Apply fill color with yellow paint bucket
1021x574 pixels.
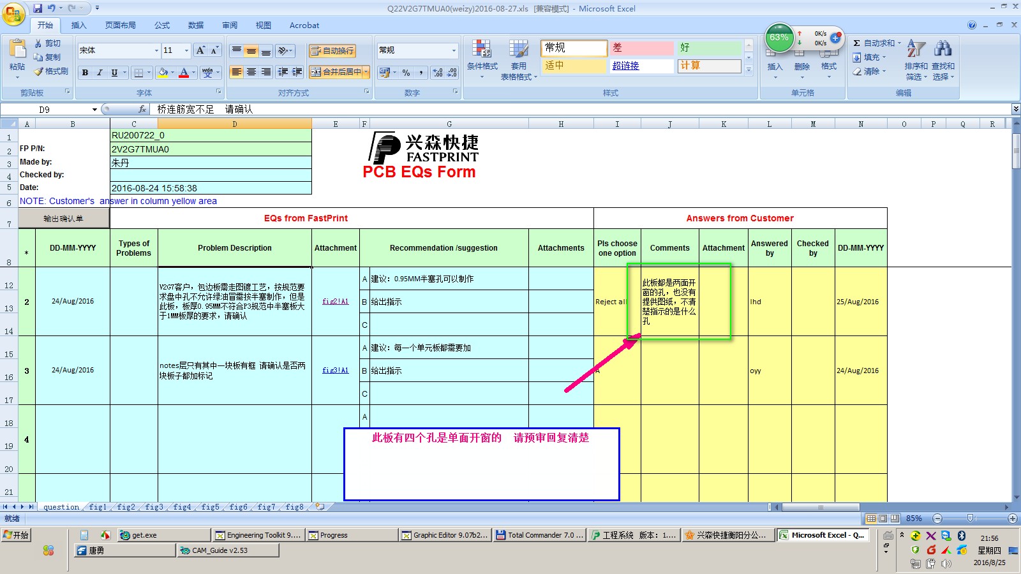163,73
